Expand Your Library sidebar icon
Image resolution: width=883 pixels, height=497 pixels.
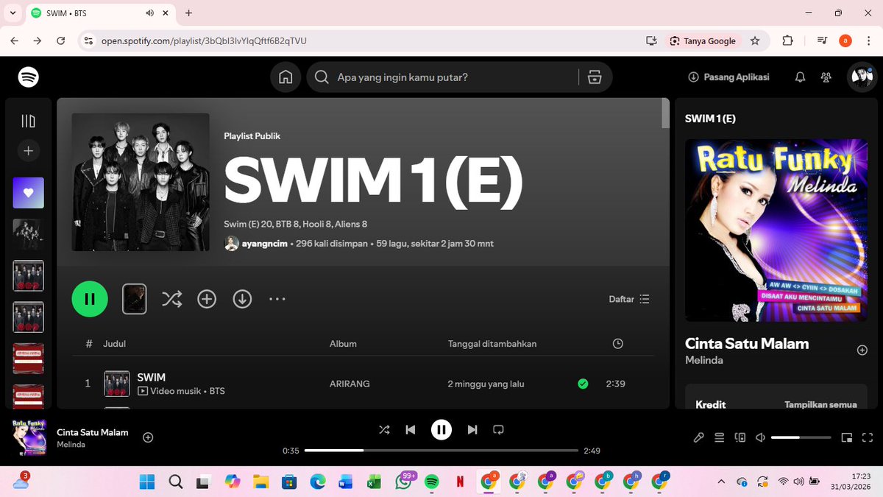click(28, 121)
